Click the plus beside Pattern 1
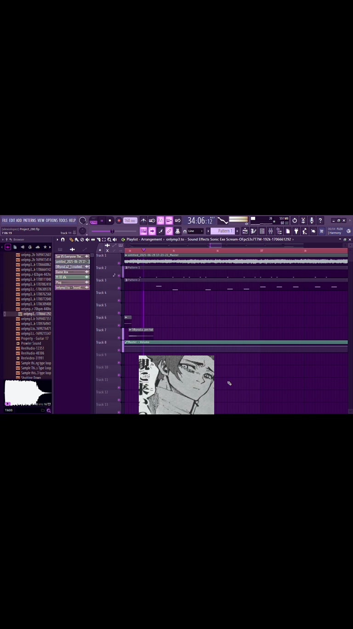Viewport: 353px width, 629px height. [x=237, y=231]
